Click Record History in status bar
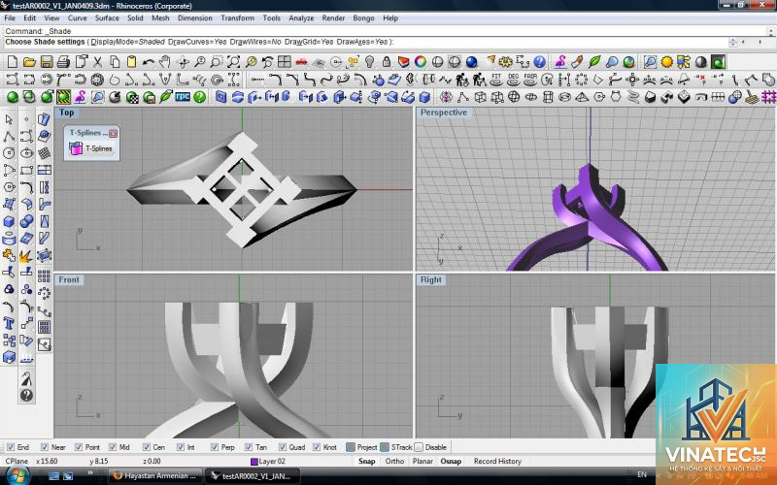The width and height of the screenshot is (777, 485). [497, 461]
